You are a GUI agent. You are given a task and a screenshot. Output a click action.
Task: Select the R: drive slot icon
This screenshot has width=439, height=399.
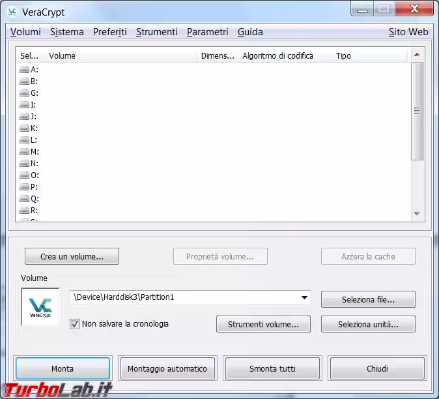(24, 210)
